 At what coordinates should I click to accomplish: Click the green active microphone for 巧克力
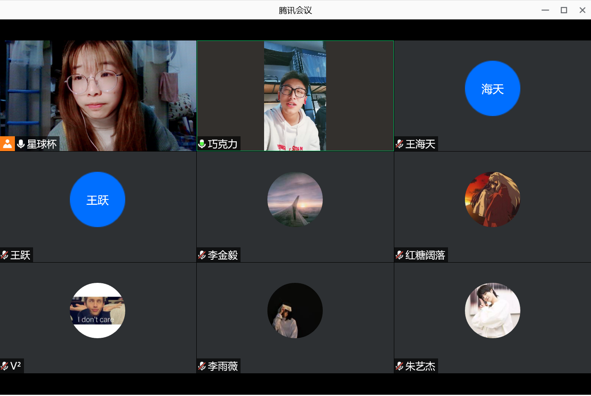click(x=202, y=144)
